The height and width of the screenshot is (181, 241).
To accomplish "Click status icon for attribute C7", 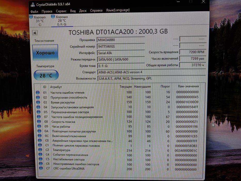I will (x=41, y=168).
